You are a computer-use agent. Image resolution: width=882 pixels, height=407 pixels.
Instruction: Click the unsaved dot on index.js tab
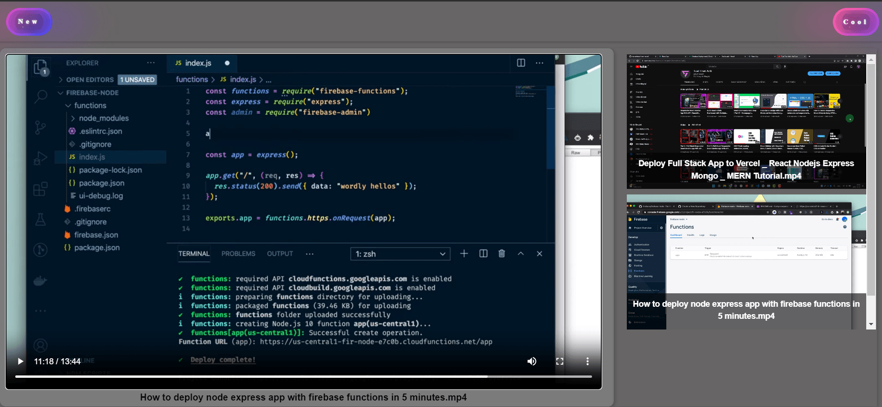click(227, 63)
